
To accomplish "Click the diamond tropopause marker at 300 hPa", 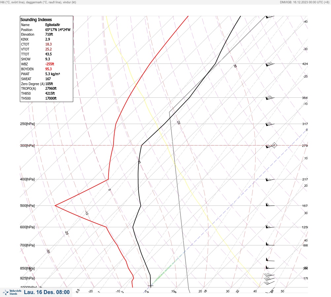I will (x=274, y=146).
